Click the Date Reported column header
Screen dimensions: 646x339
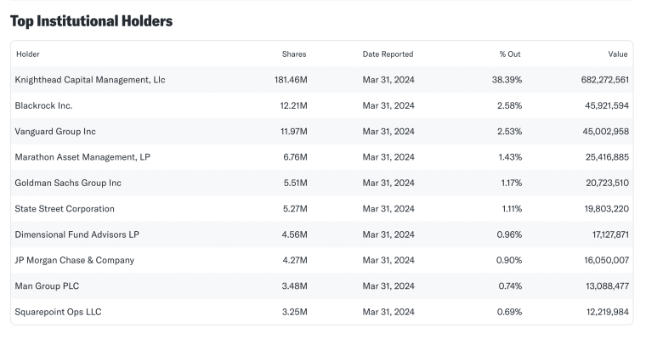coord(388,54)
